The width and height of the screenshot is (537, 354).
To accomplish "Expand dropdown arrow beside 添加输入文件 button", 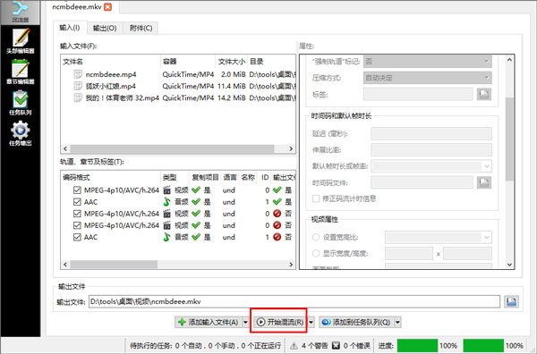I will point(245,322).
